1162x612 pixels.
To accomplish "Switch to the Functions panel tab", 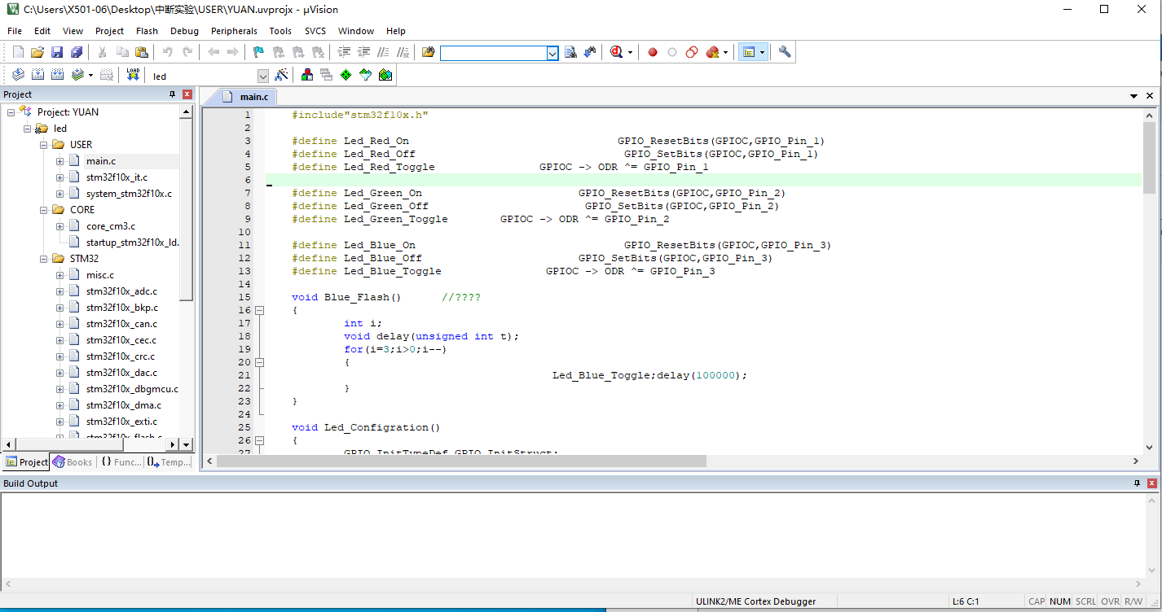I will [x=121, y=461].
